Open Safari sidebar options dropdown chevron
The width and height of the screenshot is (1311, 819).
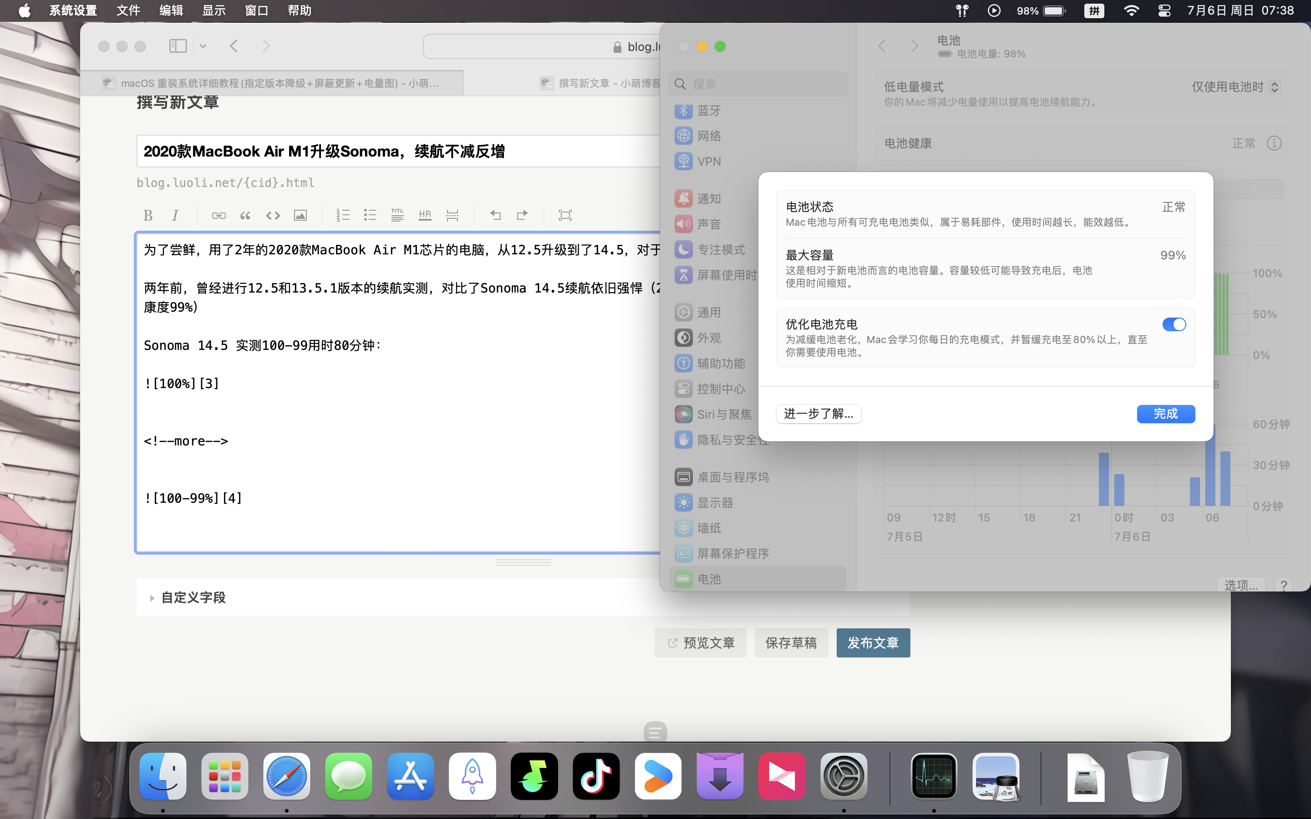click(x=203, y=46)
